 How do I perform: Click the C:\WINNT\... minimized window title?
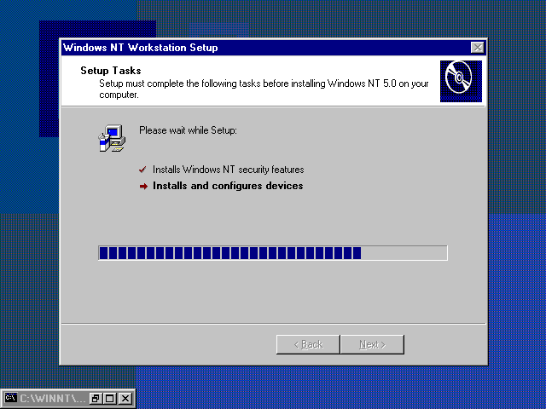[53, 398]
